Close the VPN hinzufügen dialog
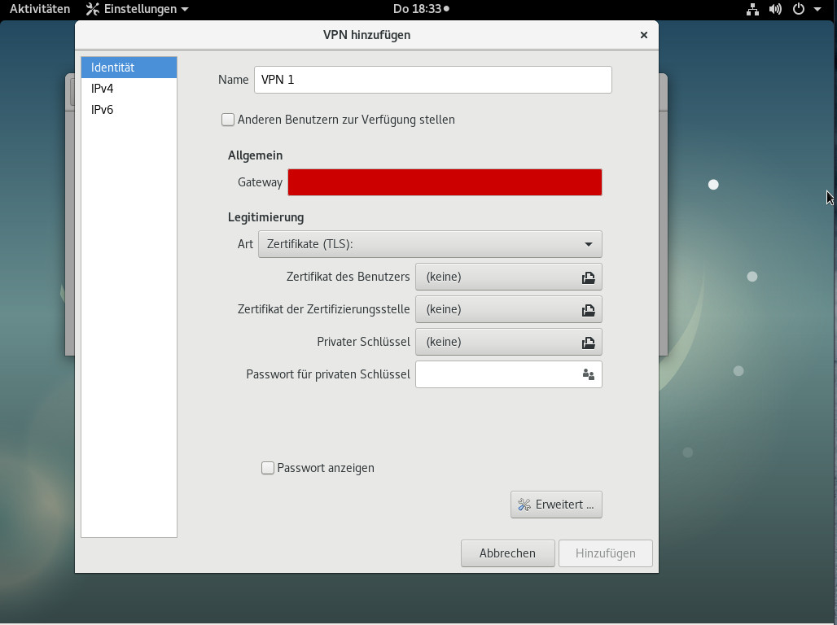This screenshot has height=625, width=837. (644, 35)
